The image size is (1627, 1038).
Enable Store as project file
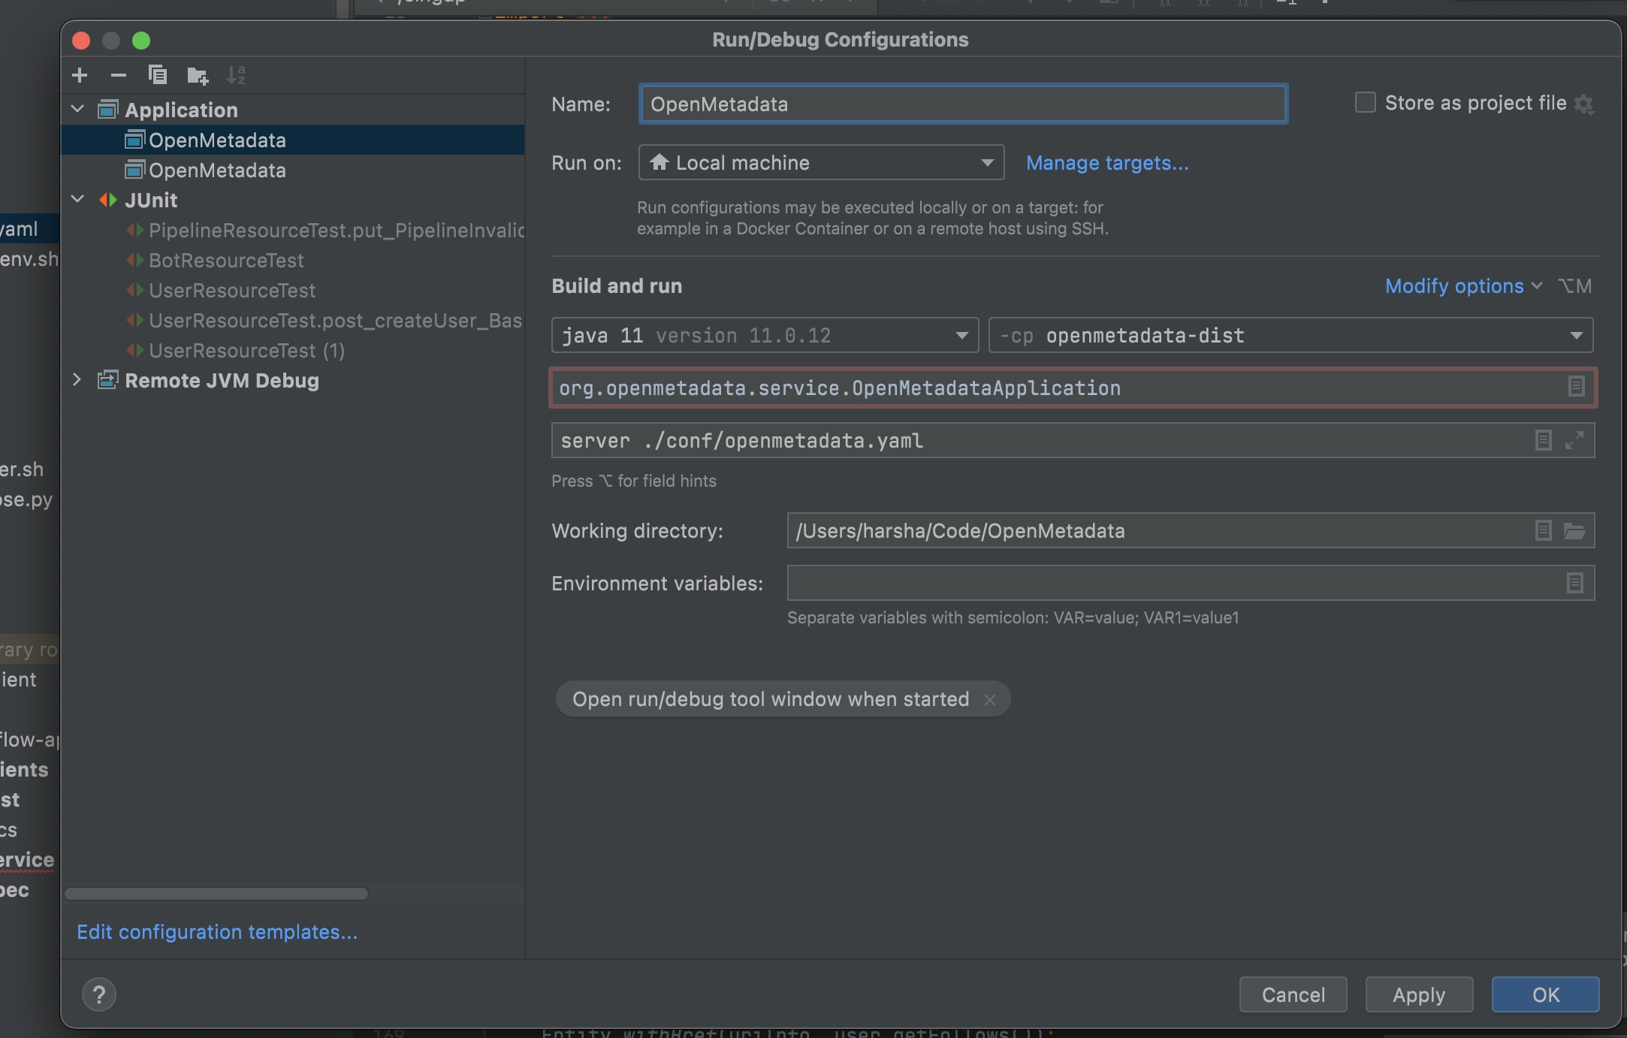coord(1365,102)
